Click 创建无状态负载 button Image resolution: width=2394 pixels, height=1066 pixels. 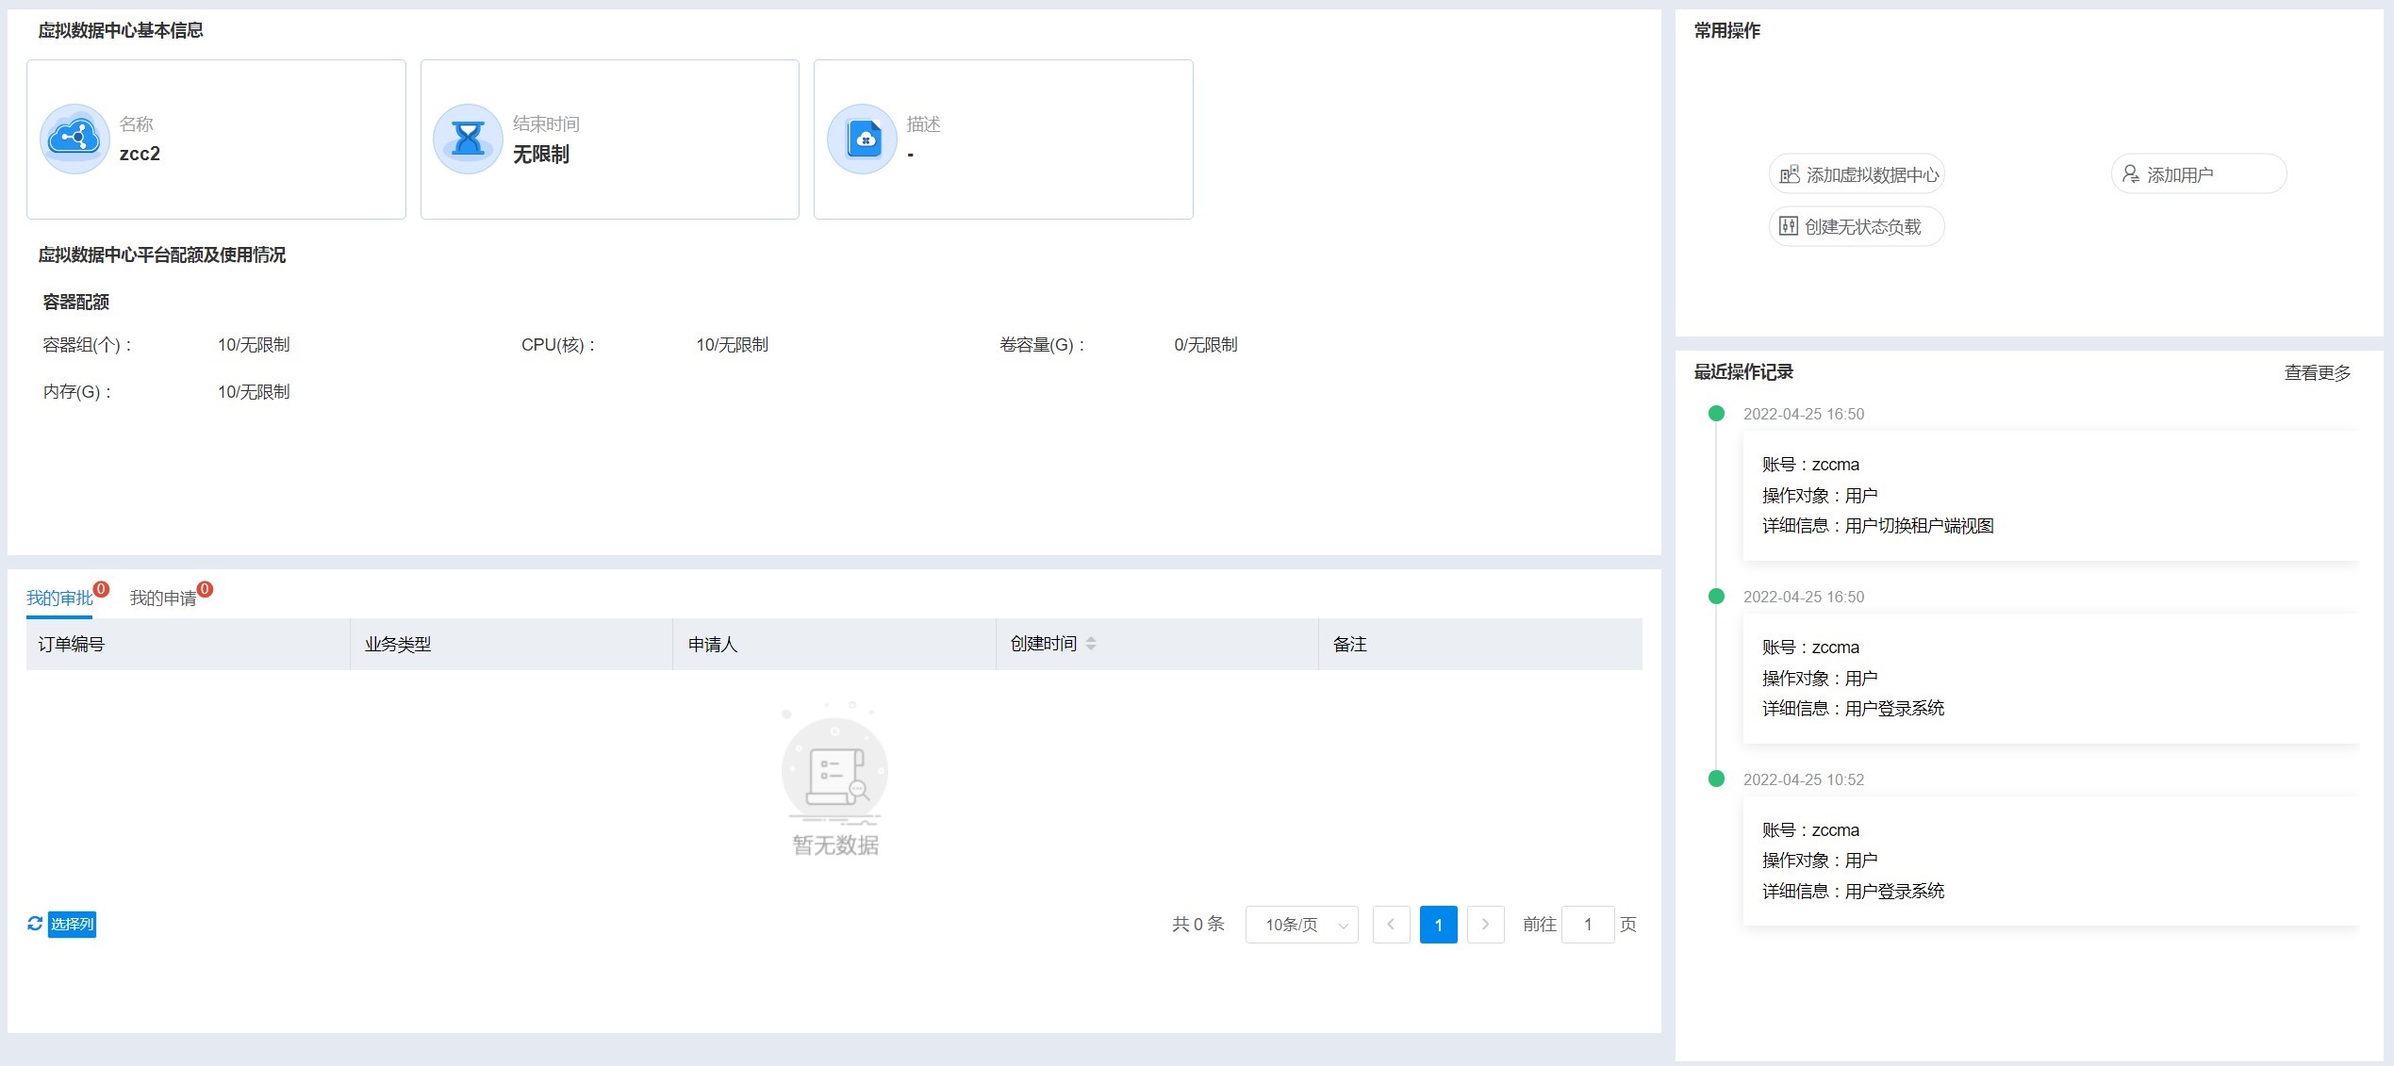(x=1856, y=226)
